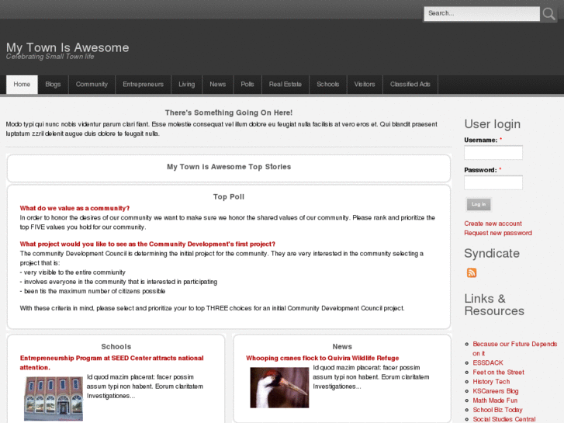Click the 'Top Poll' heading
Screen dimensions: 564x423
229,196
